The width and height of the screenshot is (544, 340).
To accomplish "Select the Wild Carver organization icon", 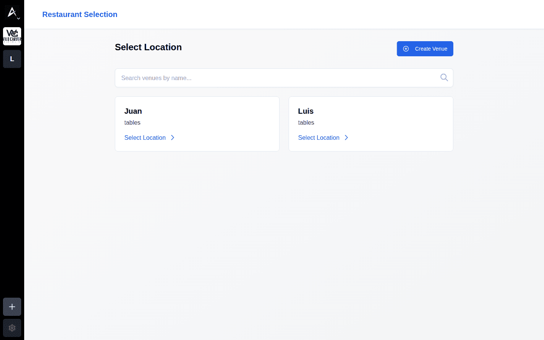I will tap(12, 36).
